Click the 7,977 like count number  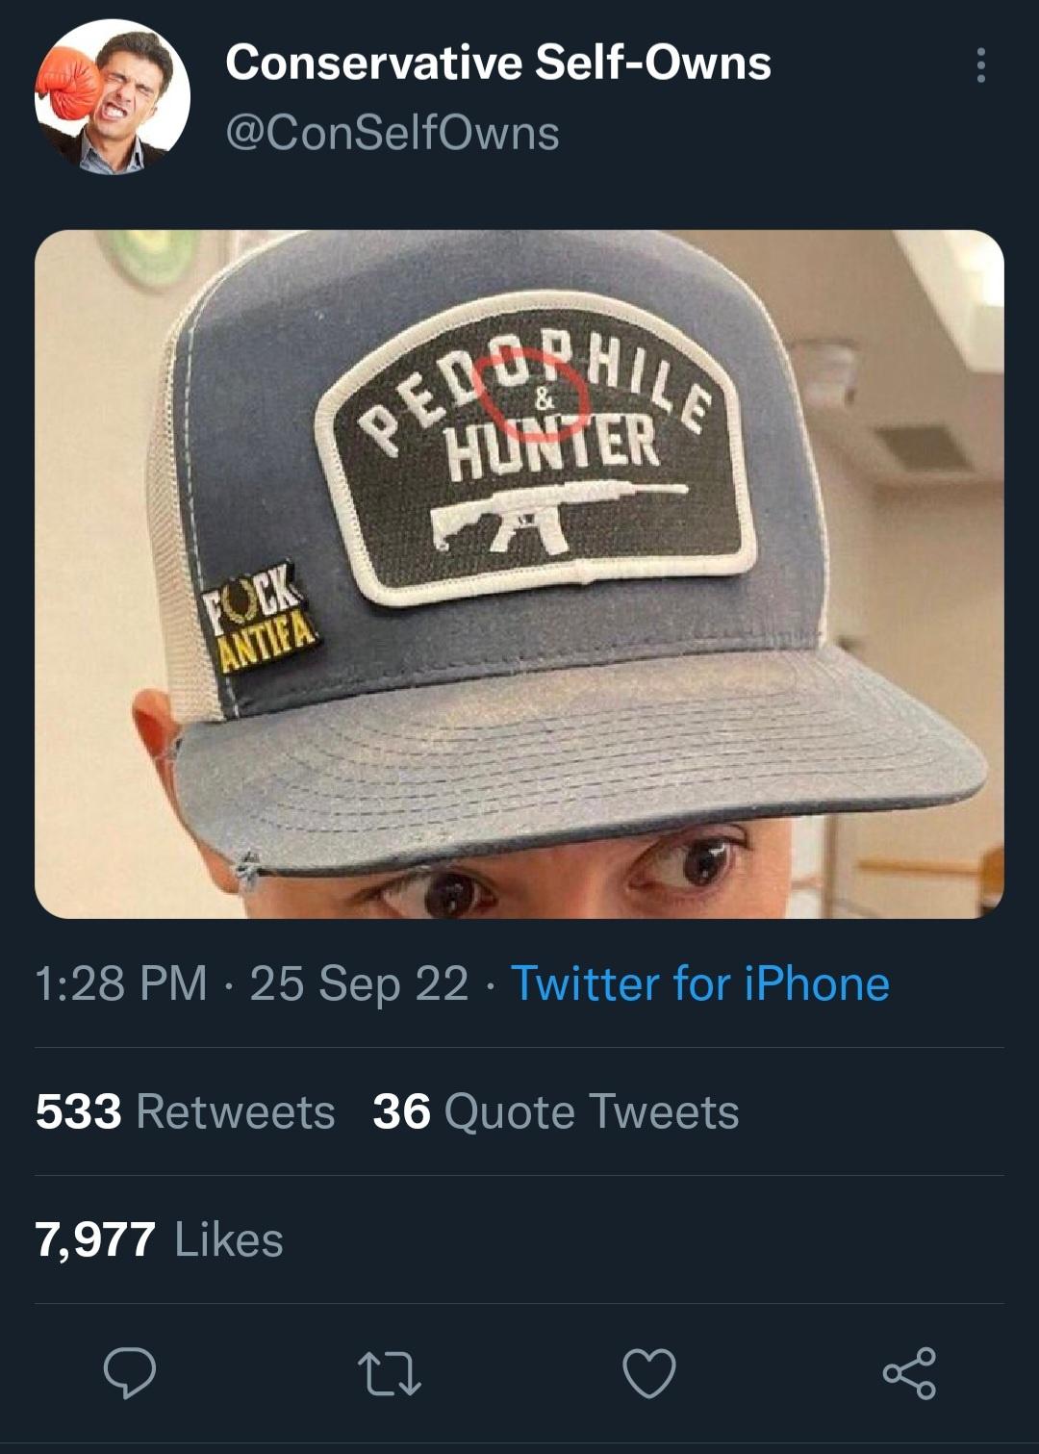(94, 1239)
